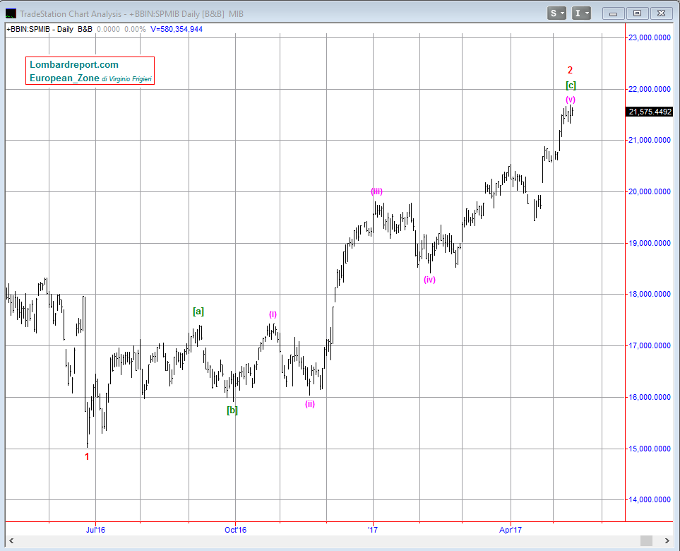Select the magenta (v) wave label

click(x=571, y=100)
